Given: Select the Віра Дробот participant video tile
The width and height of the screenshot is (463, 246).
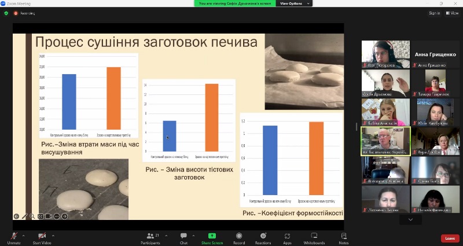Looking at the screenshot, I should (x=435, y=141).
